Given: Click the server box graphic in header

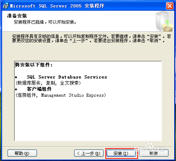Looking at the screenshot, I should coord(164,21).
